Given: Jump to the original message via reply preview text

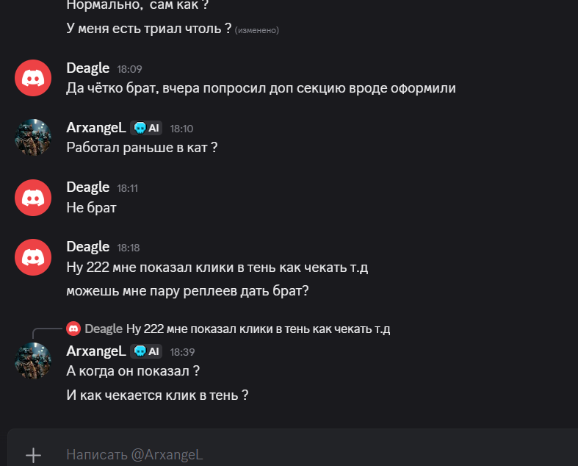Looking at the screenshot, I should coord(258,329).
